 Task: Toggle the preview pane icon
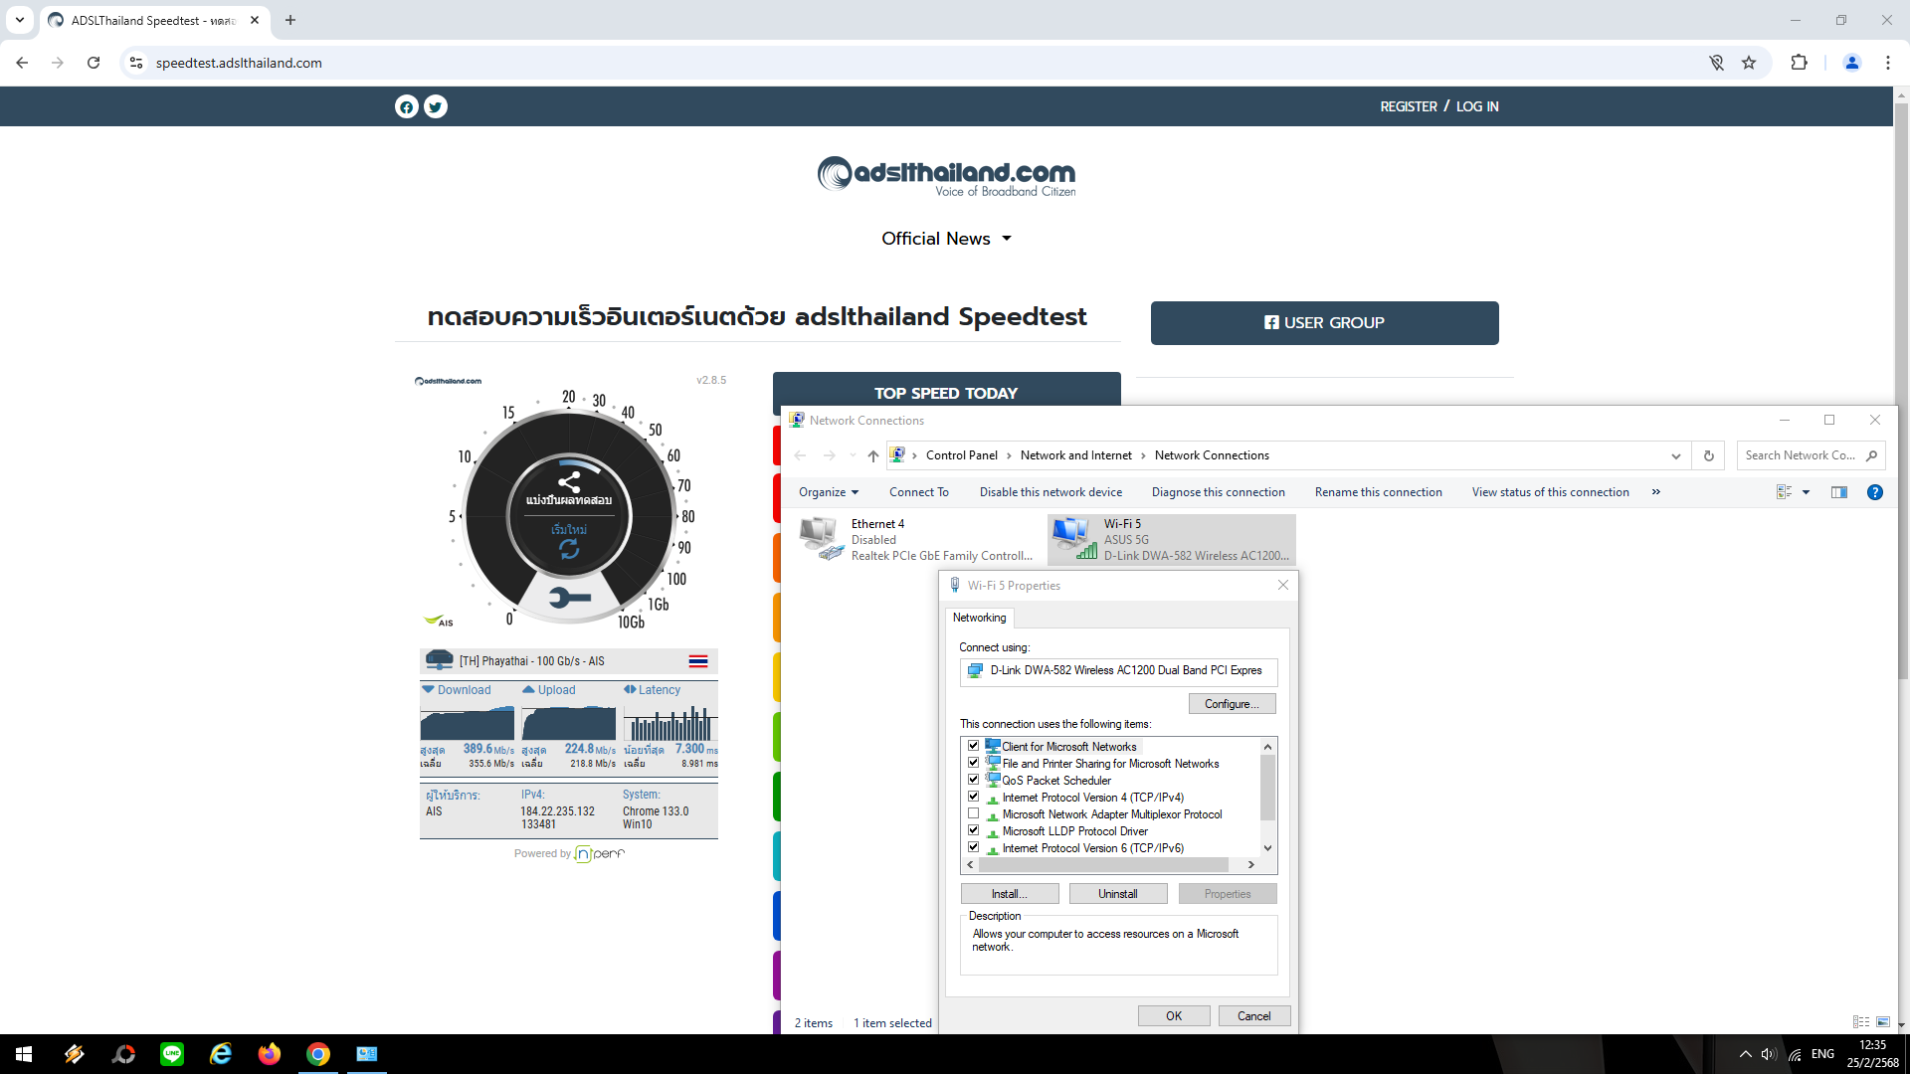coord(1838,492)
